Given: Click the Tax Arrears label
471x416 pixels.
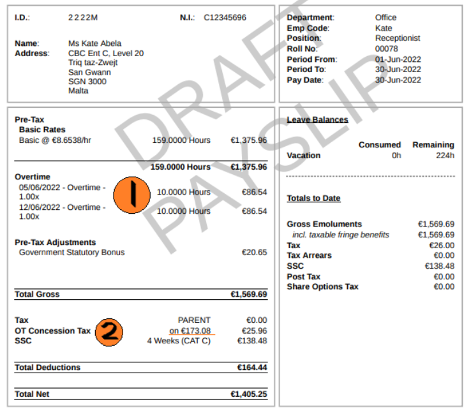Looking at the screenshot, I should click(x=309, y=255).
